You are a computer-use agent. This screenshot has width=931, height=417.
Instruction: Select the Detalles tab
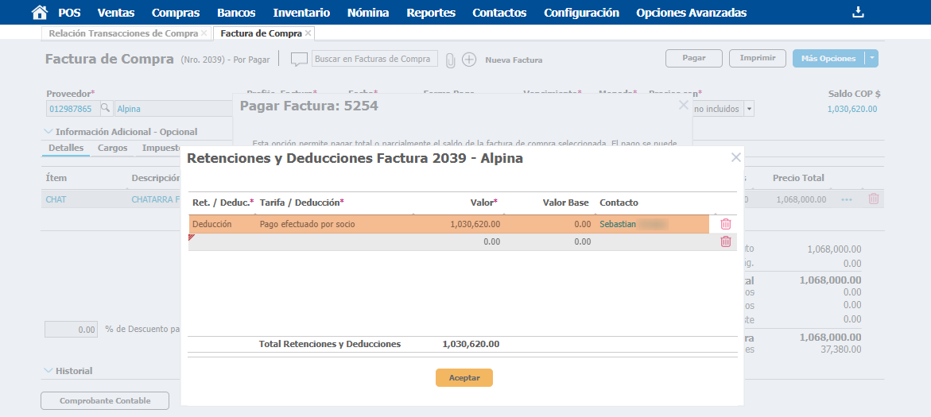point(66,149)
